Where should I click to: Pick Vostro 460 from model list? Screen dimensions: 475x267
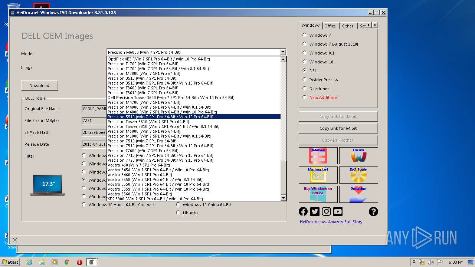[194, 165]
